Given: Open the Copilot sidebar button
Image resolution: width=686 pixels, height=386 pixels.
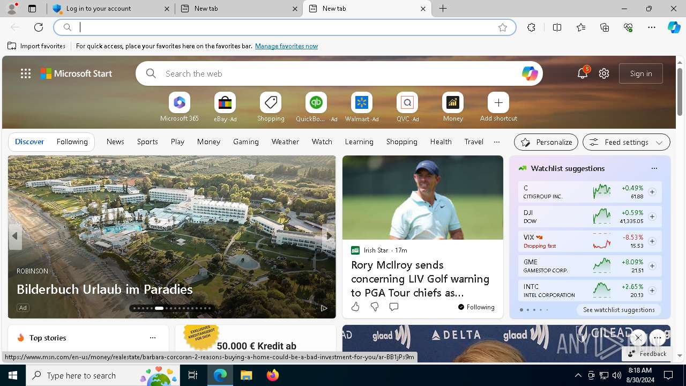Looking at the screenshot, I should click(674, 27).
